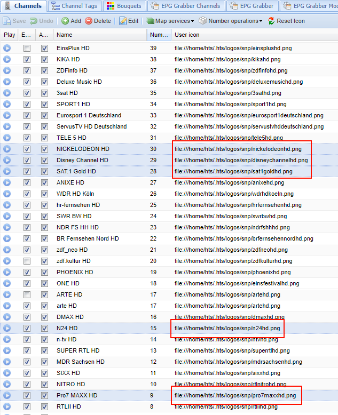Play the Deluxe Music HD channel
The image size is (338, 415).
point(7,82)
